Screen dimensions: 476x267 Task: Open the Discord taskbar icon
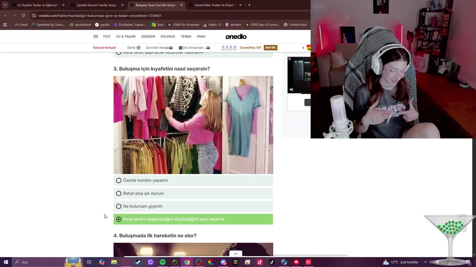[223, 262]
